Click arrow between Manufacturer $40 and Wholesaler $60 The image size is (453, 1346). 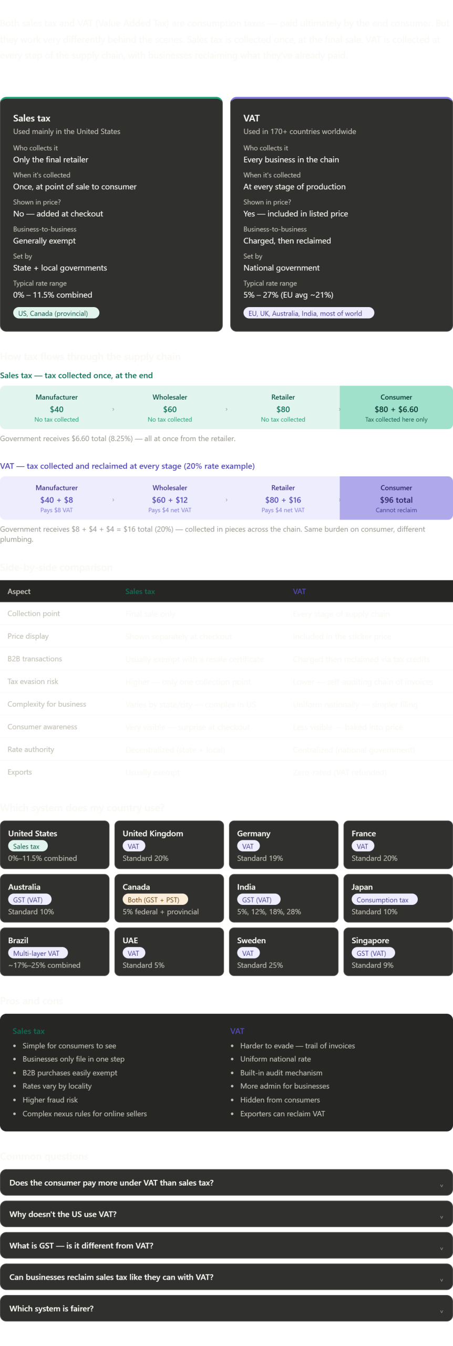(x=113, y=409)
